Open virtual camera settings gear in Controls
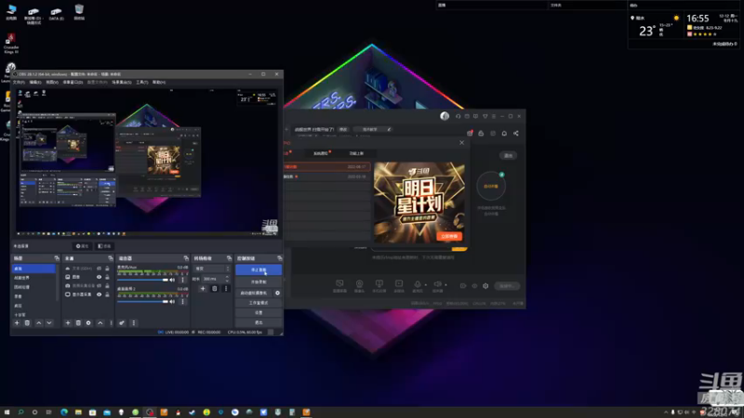This screenshot has width=744, height=418. click(x=277, y=293)
